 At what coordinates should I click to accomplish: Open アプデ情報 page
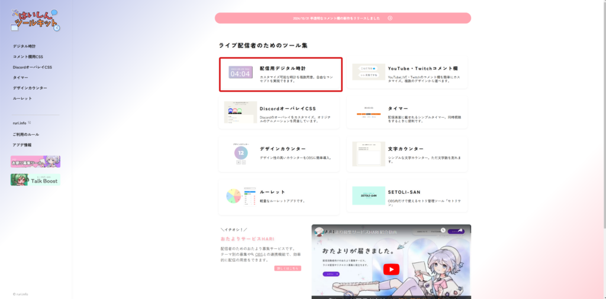22,145
